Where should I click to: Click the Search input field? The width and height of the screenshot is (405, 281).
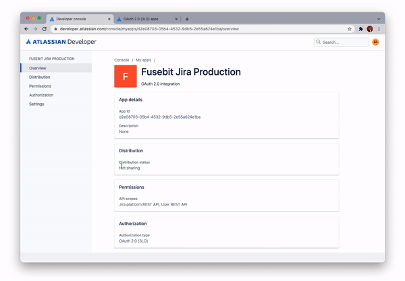[341, 42]
